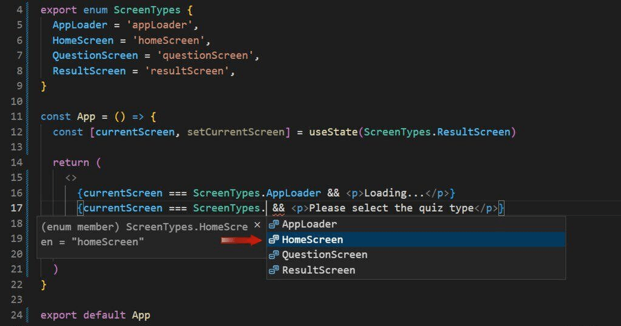The width and height of the screenshot is (621, 326).
Task: Click the enum icon beside QuestionScreen suggestion
Action: coord(274,255)
